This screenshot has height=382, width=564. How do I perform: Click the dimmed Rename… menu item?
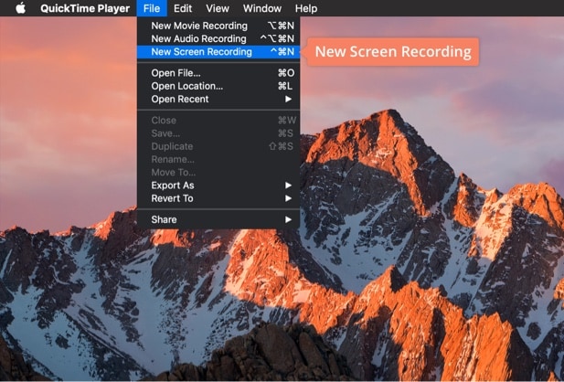[x=218, y=159]
